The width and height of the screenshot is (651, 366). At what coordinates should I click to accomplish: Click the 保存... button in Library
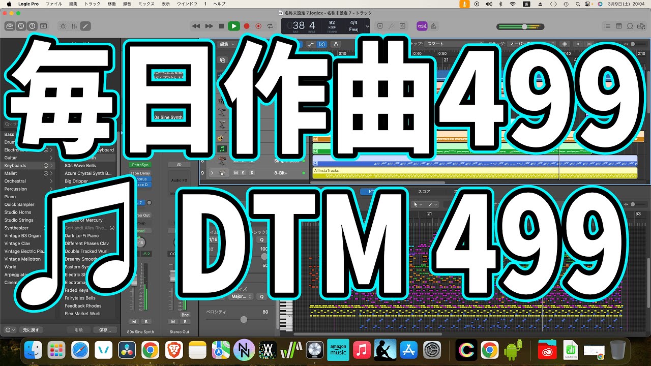(x=105, y=330)
